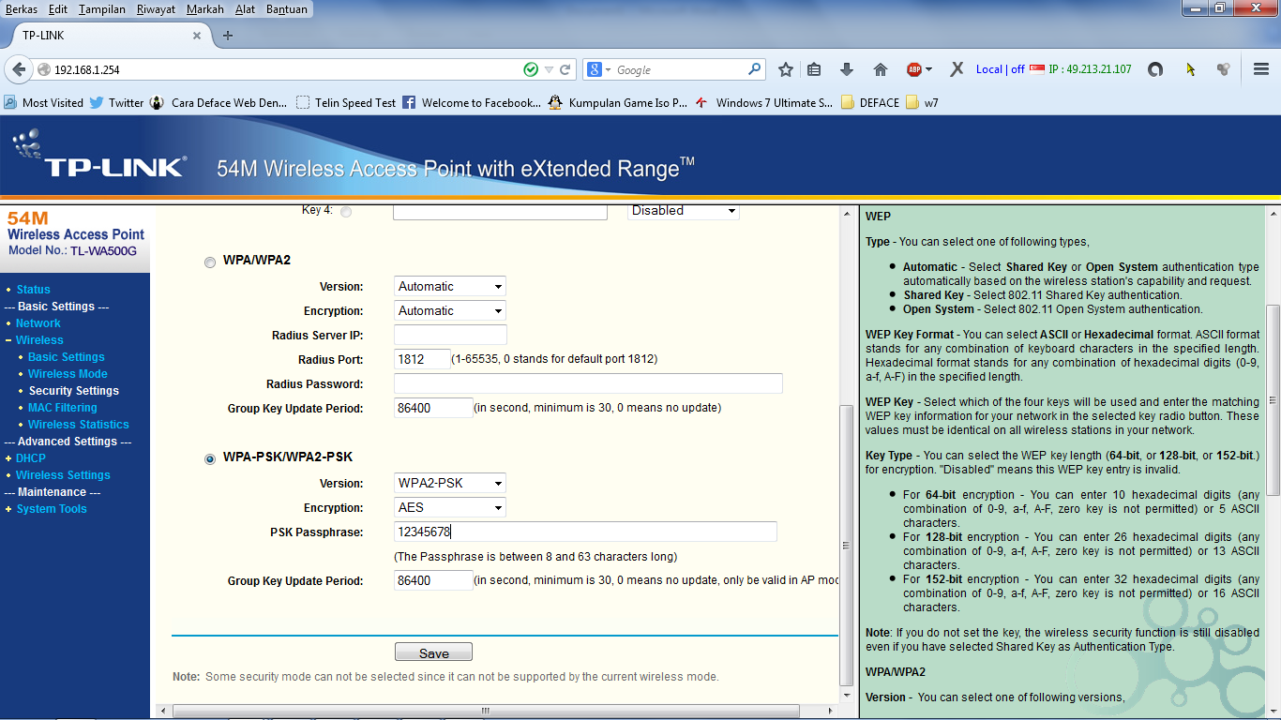Screen dimensions: 1281x720
Task: Open the Status link in sidebar
Action: click(x=34, y=290)
